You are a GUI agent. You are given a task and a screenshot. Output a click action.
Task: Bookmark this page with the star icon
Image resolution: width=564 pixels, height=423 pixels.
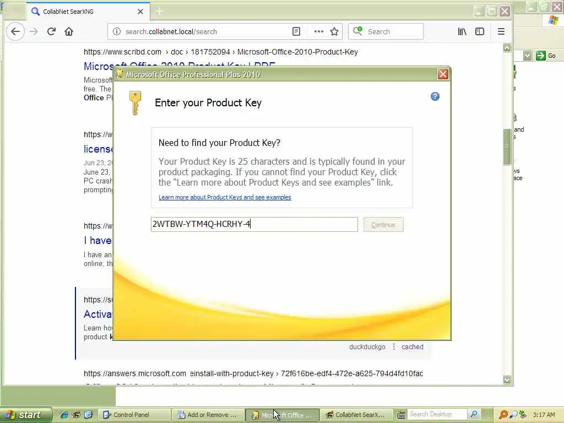[x=334, y=31]
